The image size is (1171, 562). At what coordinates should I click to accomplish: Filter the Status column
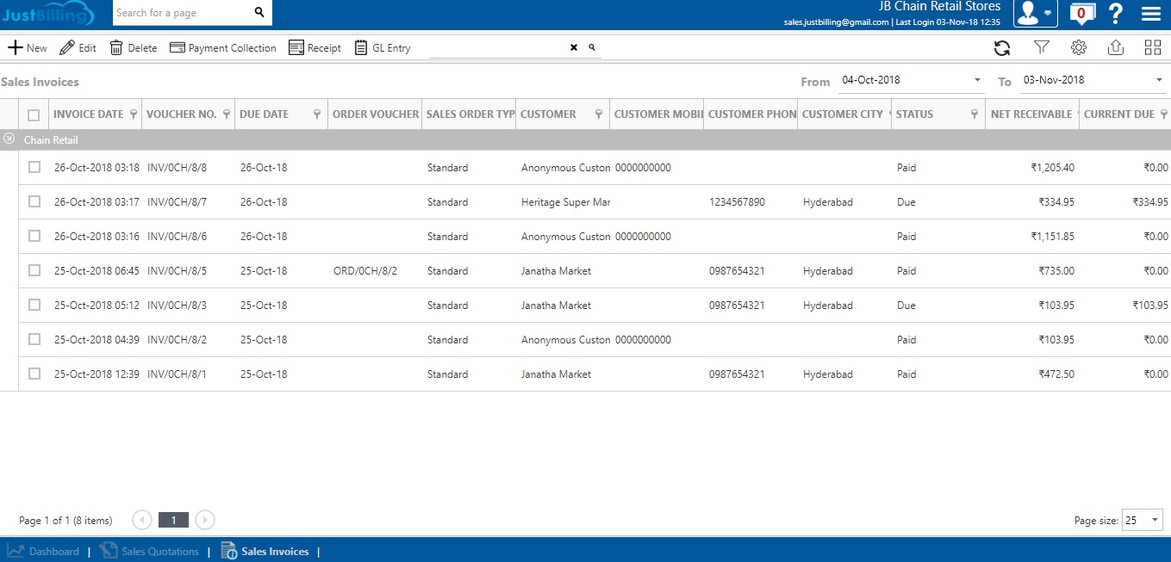tap(975, 114)
